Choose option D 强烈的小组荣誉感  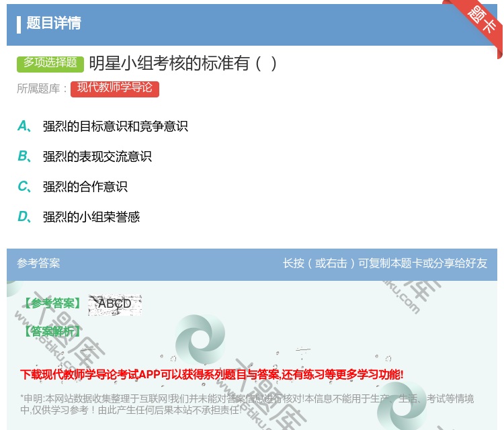(x=79, y=217)
